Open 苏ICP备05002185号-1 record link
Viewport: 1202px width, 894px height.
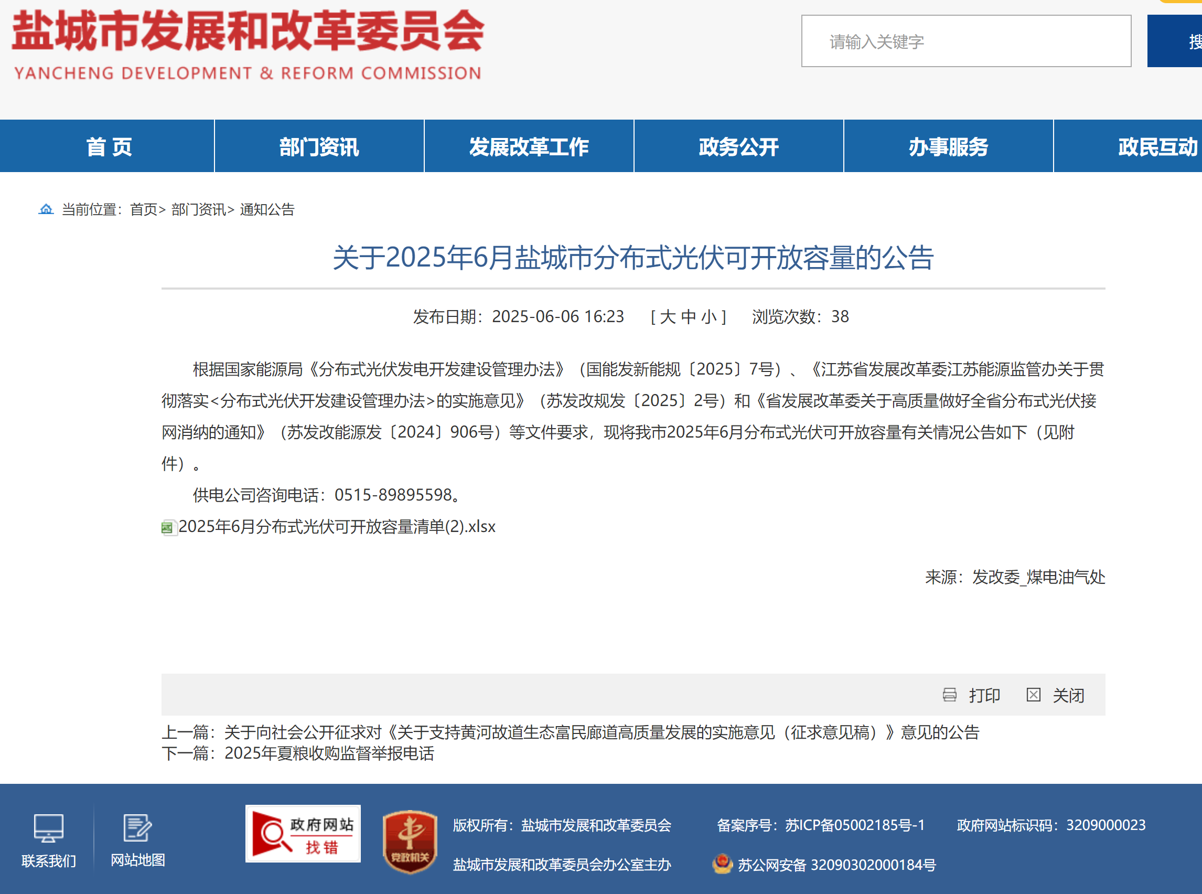(855, 825)
